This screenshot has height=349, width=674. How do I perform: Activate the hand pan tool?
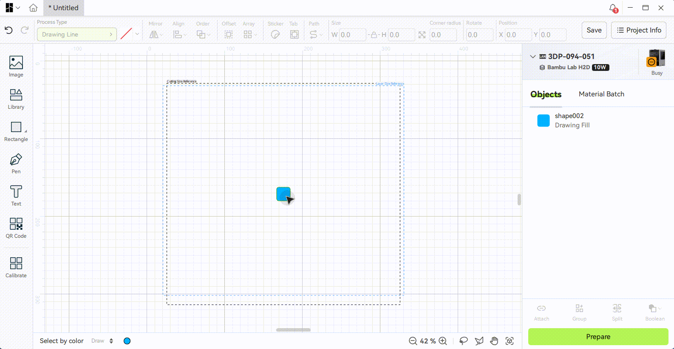(494, 341)
